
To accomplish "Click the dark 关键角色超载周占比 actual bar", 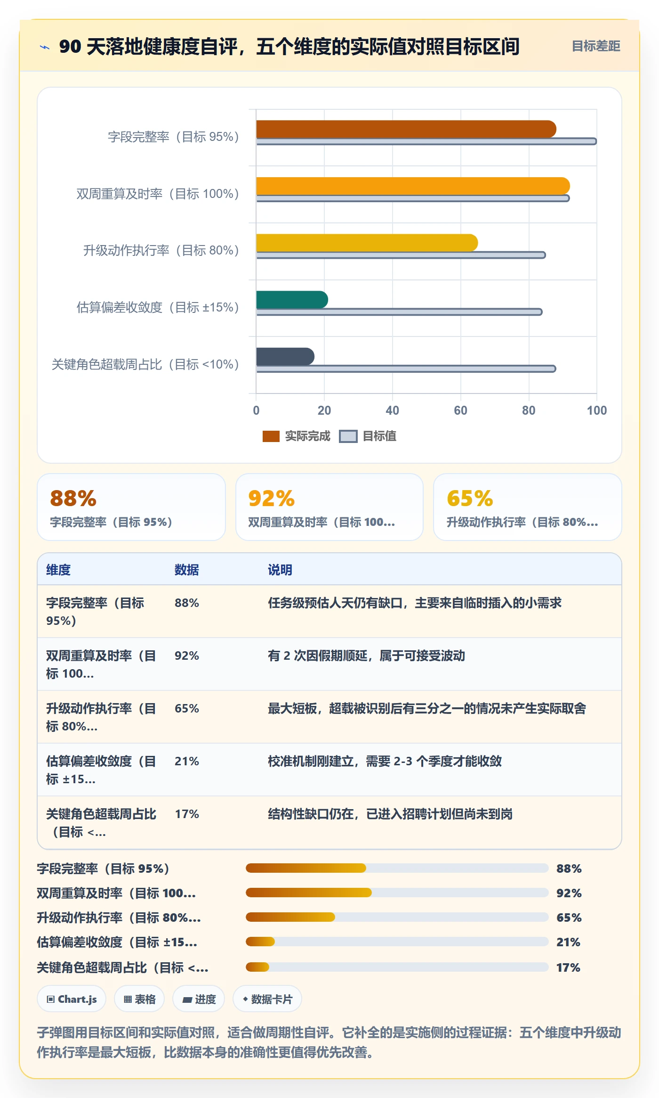I will [x=285, y=356].
